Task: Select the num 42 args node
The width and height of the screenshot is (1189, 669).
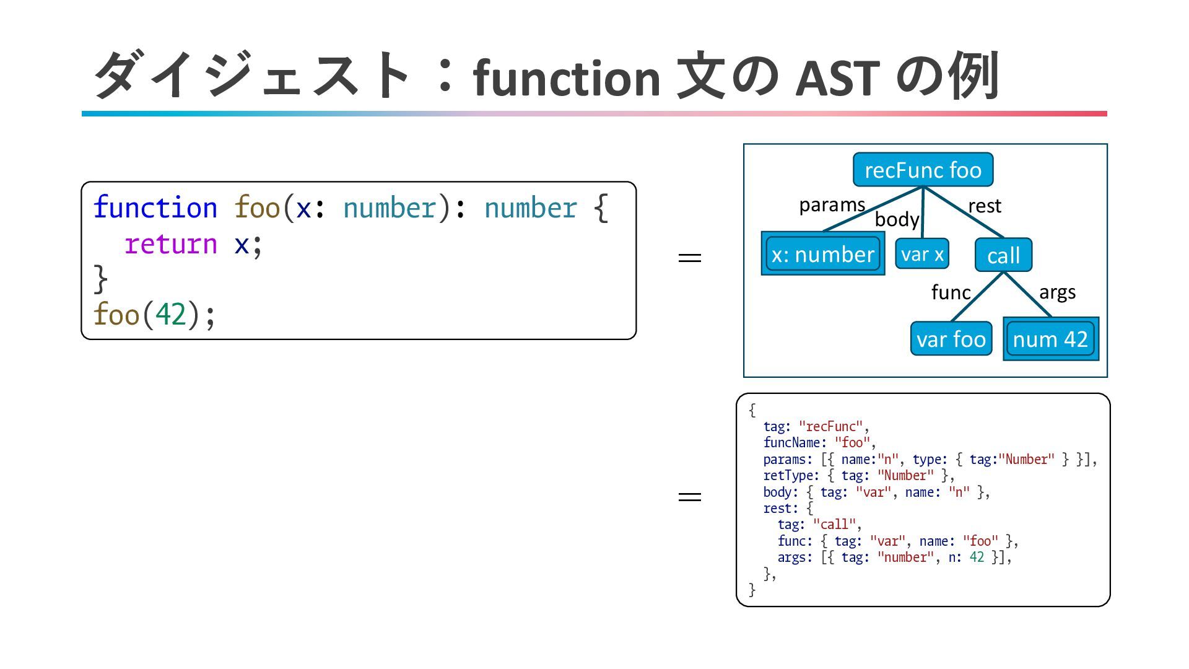Action: click(1050, 339)
